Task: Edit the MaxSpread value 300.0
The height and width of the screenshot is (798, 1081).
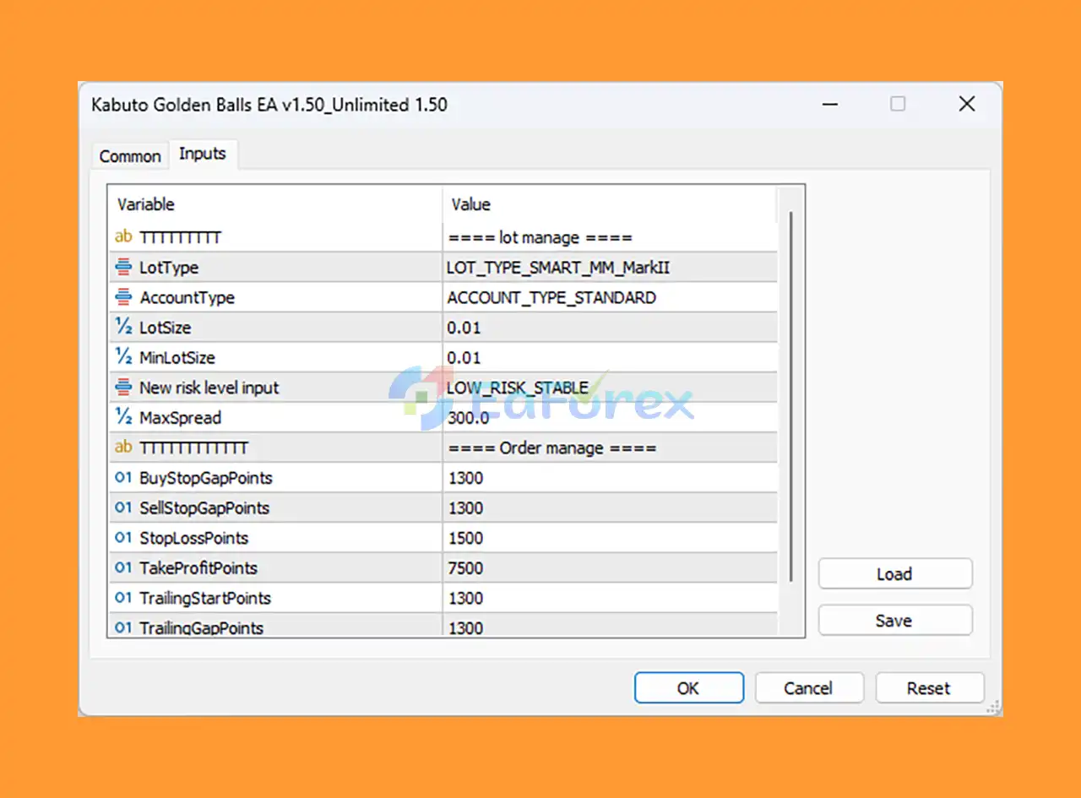Action: pyautogui.click(x=610, y=417)
